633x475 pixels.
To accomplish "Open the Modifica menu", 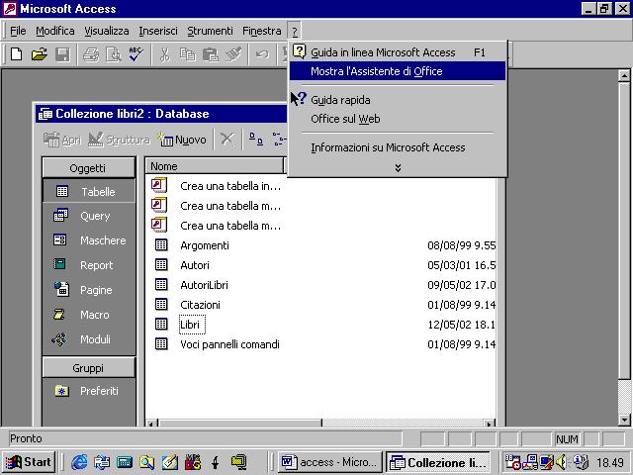I will 55,31.
